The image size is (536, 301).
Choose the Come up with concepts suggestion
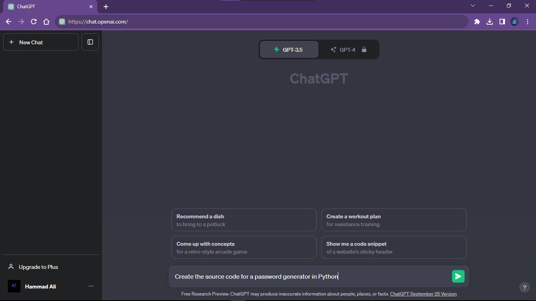(x=244, y=247)
